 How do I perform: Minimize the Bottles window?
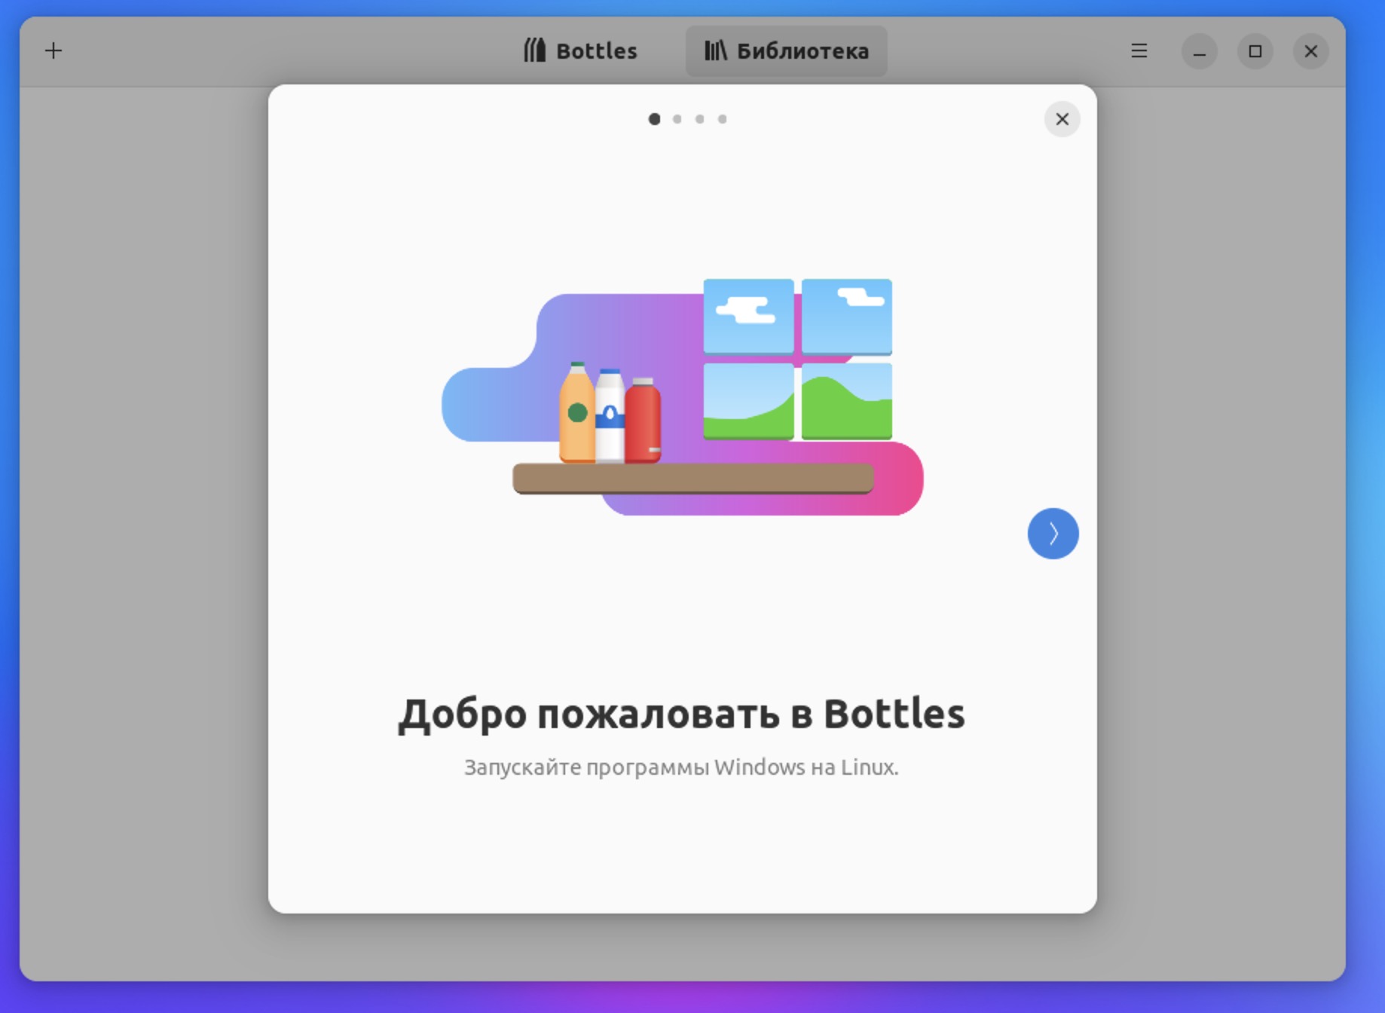point(1199,51)
